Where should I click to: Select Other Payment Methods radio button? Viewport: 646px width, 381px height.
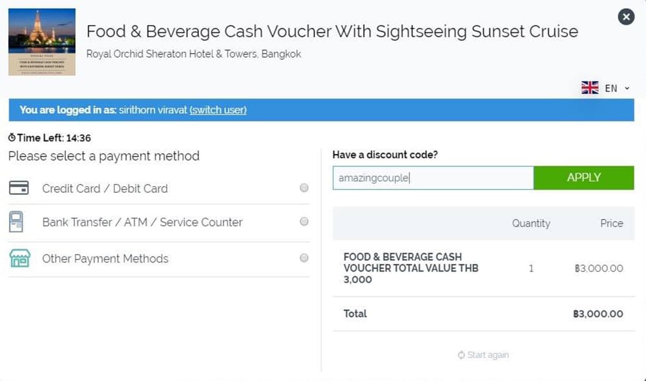click(x=304, y=258)
